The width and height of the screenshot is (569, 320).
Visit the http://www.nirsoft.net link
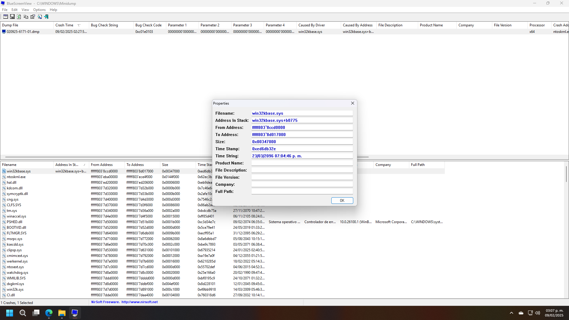(x=140, y=302)
